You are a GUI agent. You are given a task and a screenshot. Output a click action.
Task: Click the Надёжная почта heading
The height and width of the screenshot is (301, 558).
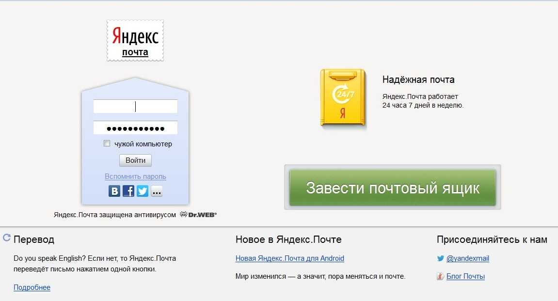(x=418, y=79)
